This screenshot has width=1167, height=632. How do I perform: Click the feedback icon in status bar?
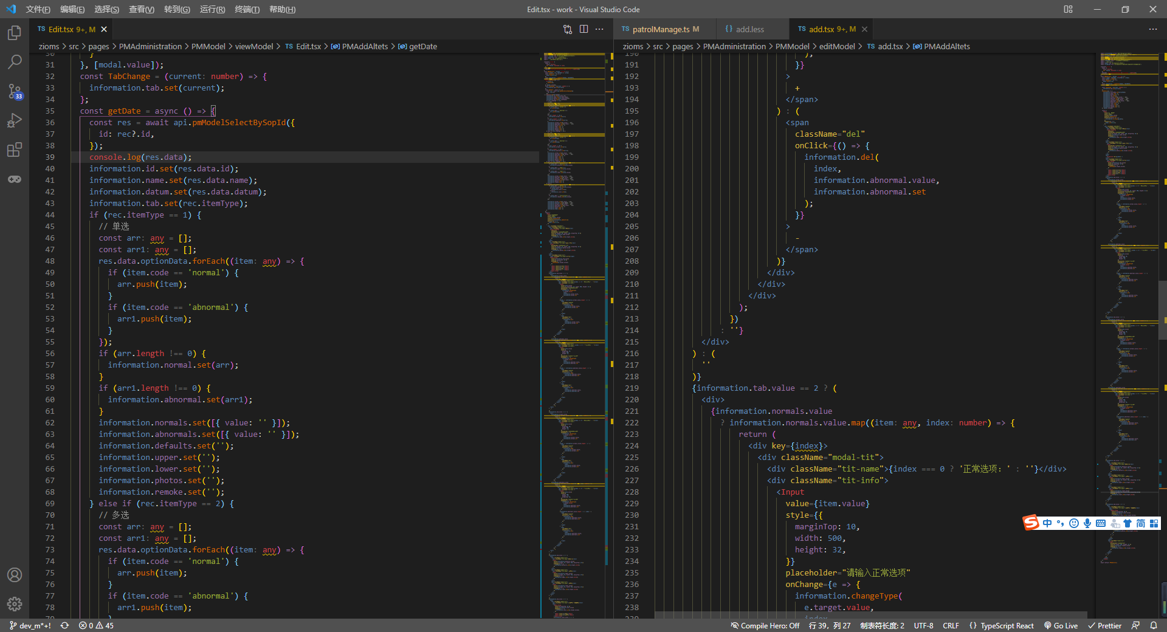[x=1135, y=625]
